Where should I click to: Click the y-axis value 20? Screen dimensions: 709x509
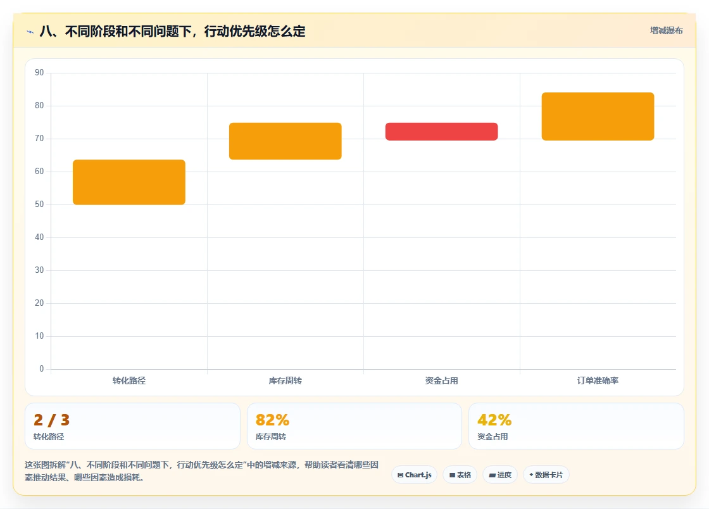coord(39,303)
